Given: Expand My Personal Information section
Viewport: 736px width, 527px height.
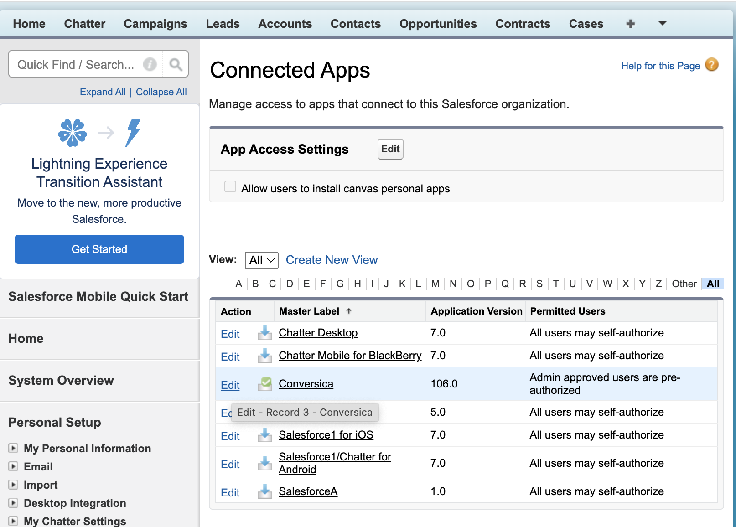Looking at the screenshot, I should click(x=13, y=448).
